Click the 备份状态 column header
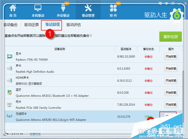188x139 pixels. [149, 49]
